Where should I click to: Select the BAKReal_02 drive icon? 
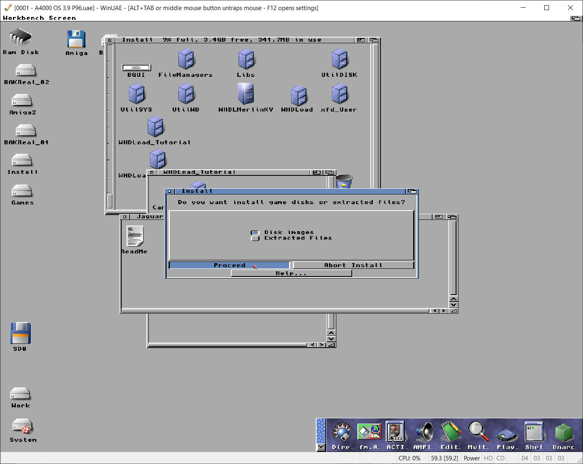tap(26, 70)
